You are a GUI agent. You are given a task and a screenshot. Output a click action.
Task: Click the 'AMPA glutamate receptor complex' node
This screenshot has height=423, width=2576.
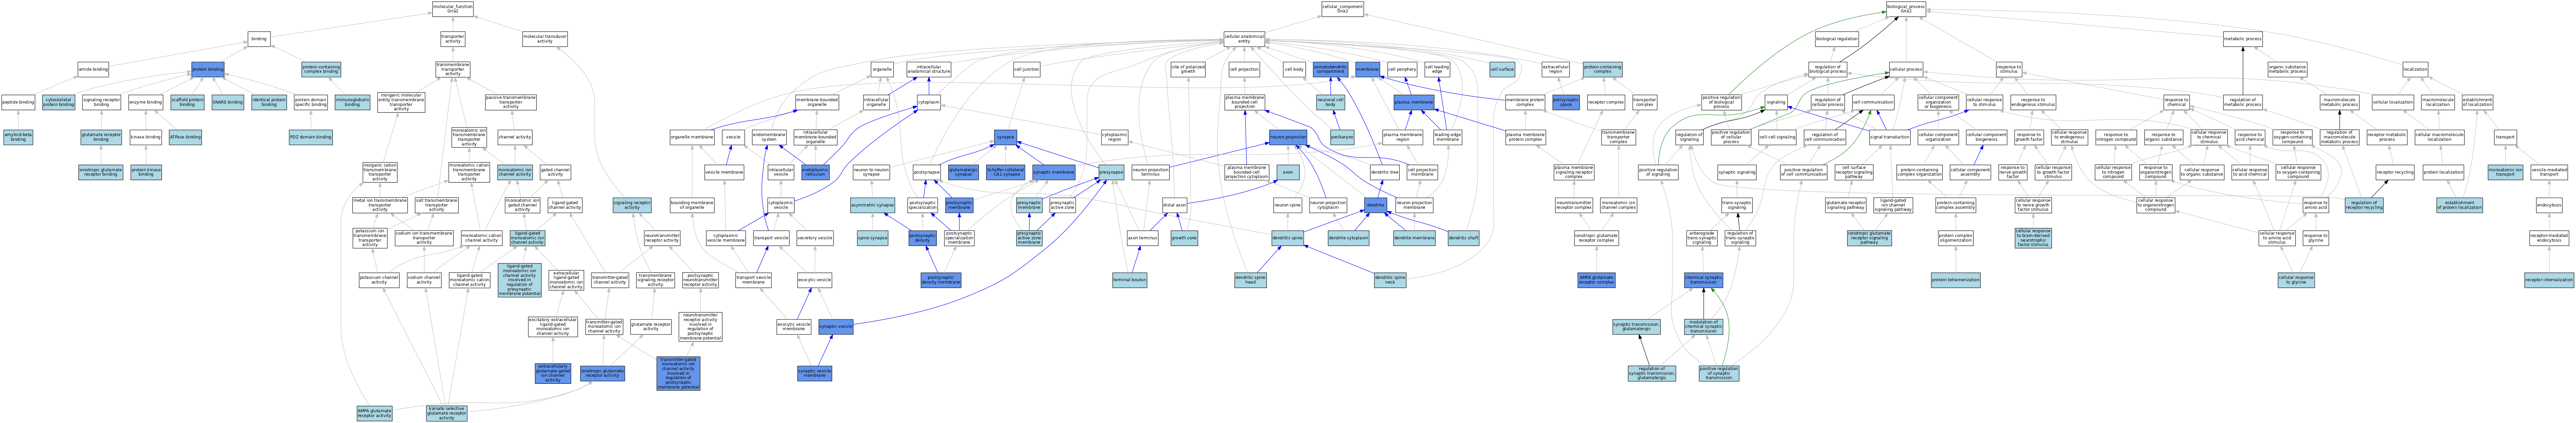point(1596,280)
